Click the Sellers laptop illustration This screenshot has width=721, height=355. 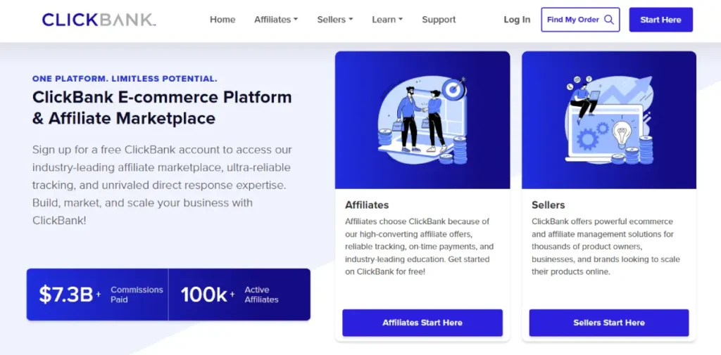tap(609, 120)
